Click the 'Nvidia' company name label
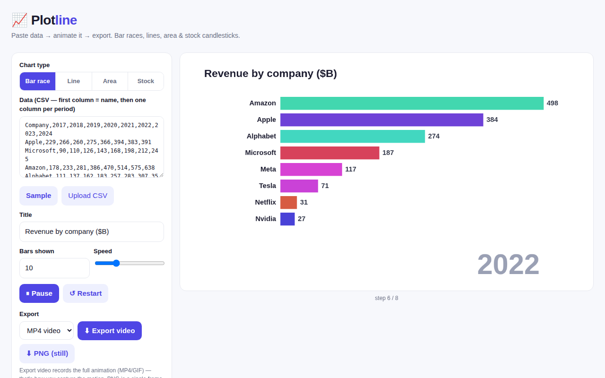The image size is (605, 378). [x=266, y=219]
